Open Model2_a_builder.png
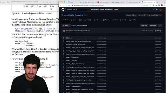 click(72, 57)
